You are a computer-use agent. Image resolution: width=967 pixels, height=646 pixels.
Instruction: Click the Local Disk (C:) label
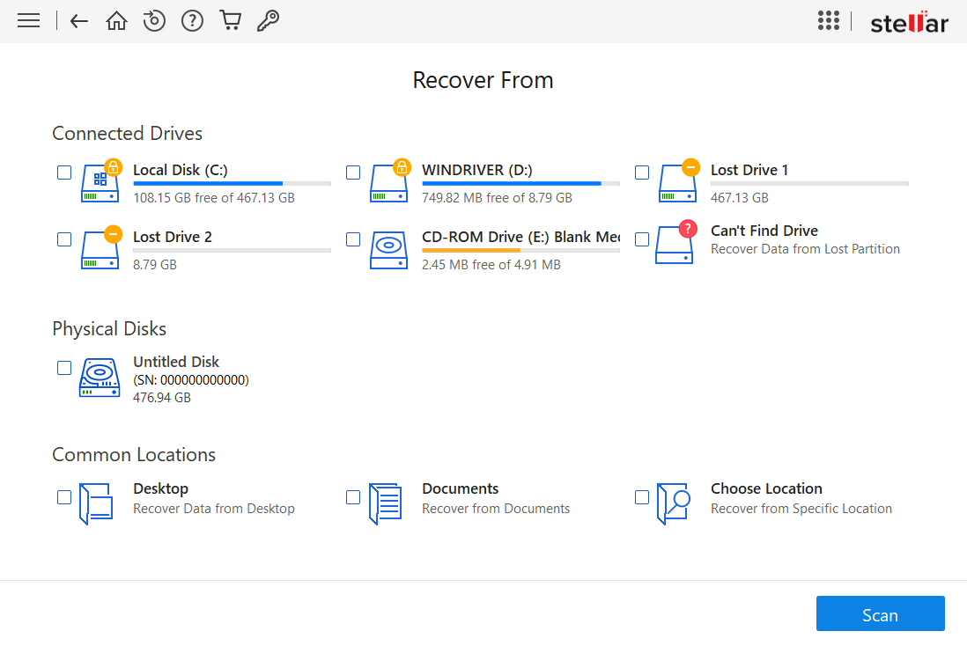point(180,170)
